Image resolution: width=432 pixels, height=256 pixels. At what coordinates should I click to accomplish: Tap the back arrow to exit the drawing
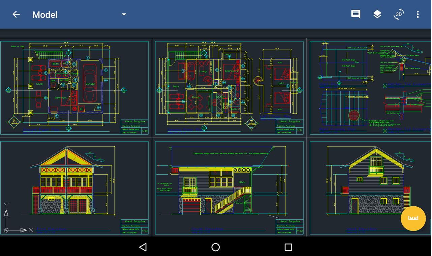(x=16, y=14)
